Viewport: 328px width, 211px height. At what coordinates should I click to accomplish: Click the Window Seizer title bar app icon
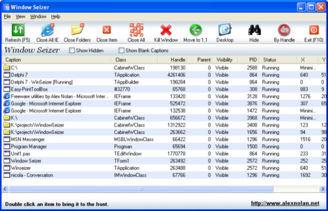7,7
